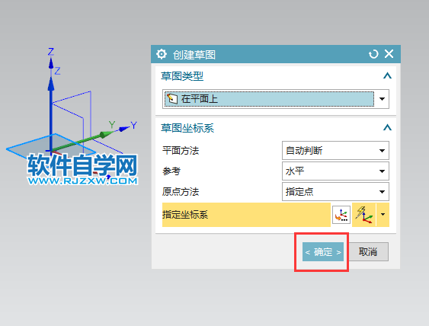
Task: Click the green Y axis arrow
Action: (x=82, y=141)
